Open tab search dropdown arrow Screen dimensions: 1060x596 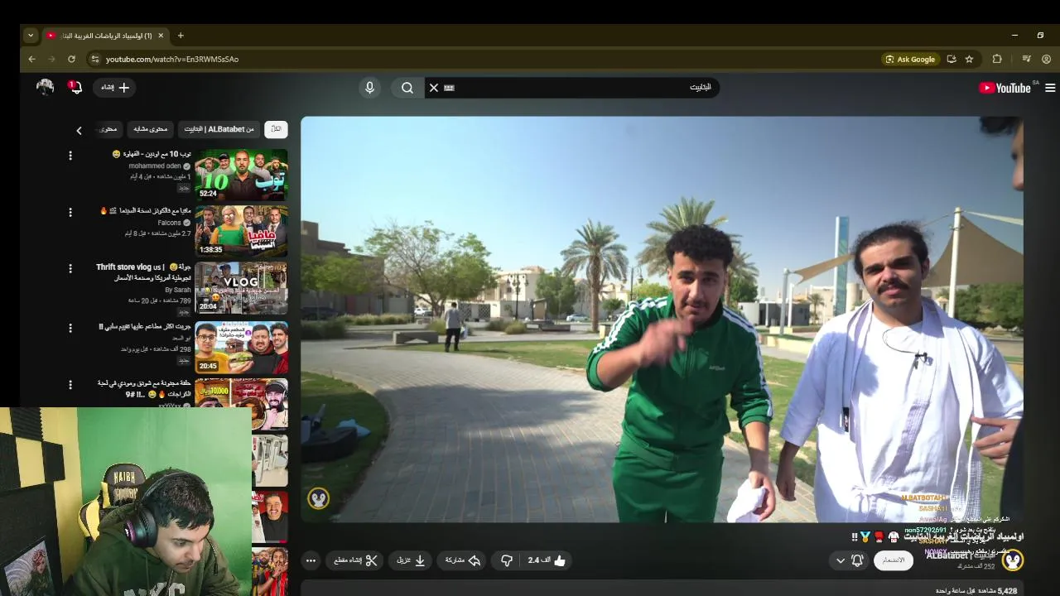pyautogui.click(x=31, y=36)
